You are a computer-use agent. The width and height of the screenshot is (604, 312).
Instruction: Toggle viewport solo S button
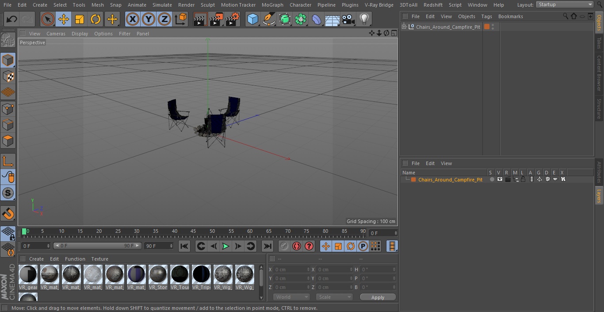coord(8,193)
